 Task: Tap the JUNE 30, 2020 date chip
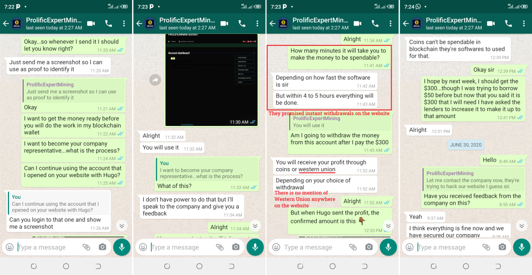[465, 145]
